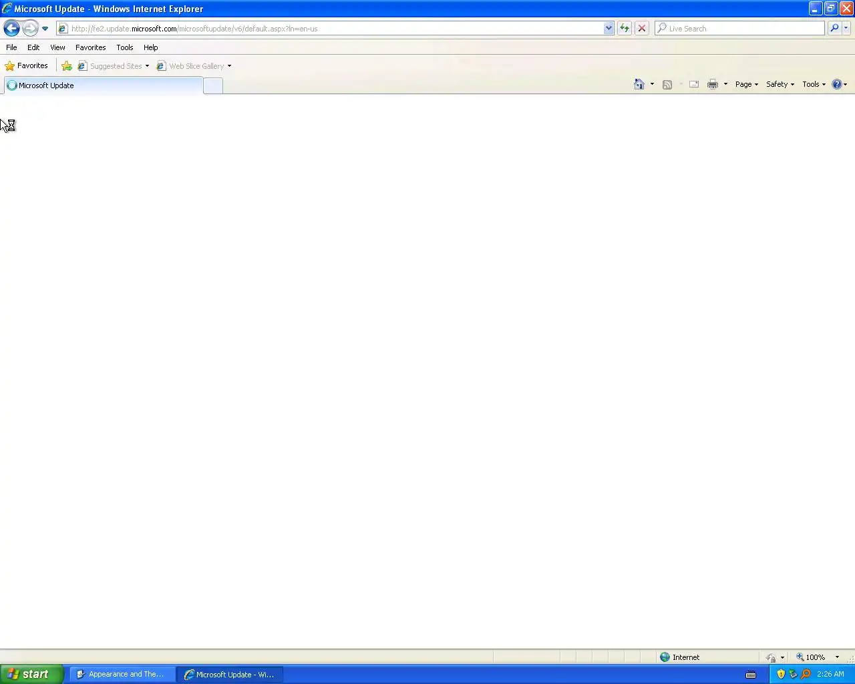The image size is (855, 684).
Task: Stop page loading with the red X
Action: 642,29
